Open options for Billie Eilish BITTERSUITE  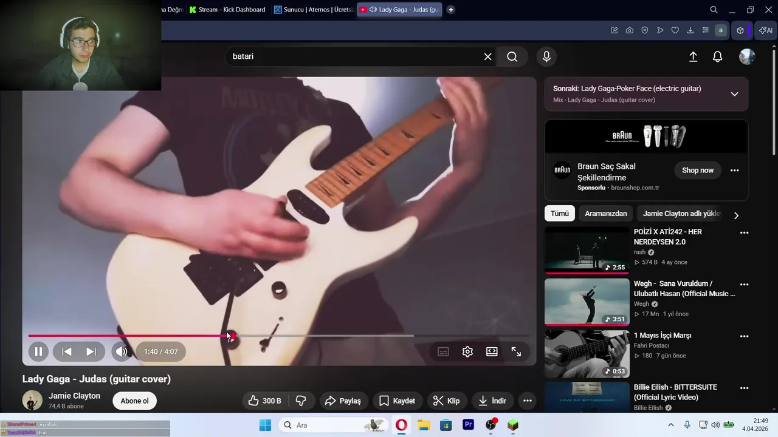[744, 387]
